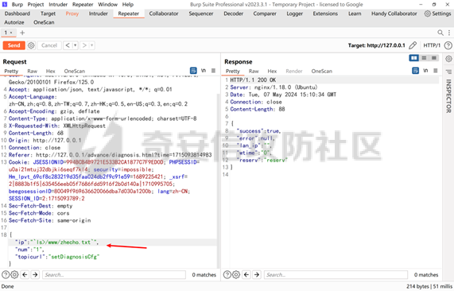Open the Repeater tab options kebab menu
454x291 pixels.
click(x=449, y=33)
